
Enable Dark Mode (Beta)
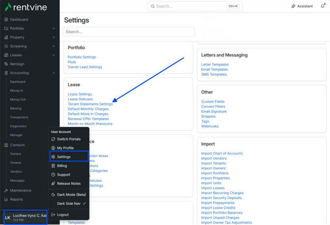pyautogui.click(x=69, y=194)
